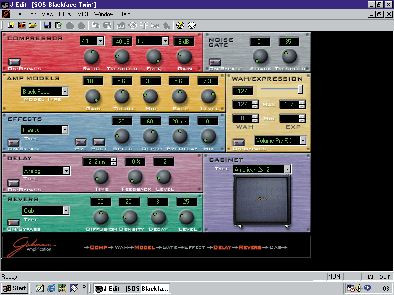Image resolution: width=394 pixels, height=295 pixels.
Task: Open the Utility menu
Action: click(65, 14)
